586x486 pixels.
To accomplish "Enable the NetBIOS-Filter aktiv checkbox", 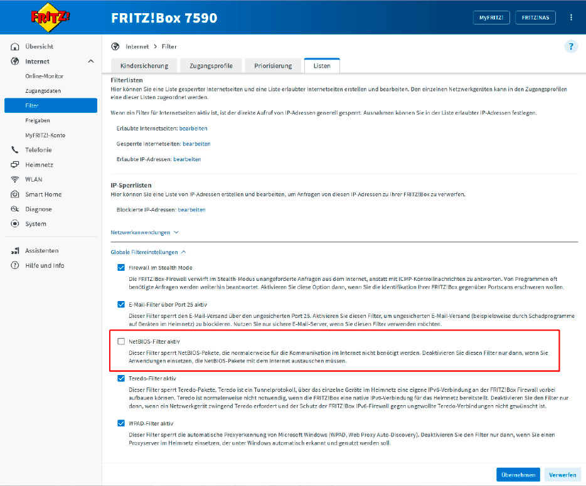I will (x=121, y=341).
